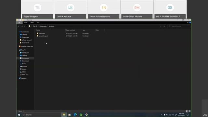The image size is (208, 117).
Task: Click the forward navigation arrow
Action: [x=22, y=26]
